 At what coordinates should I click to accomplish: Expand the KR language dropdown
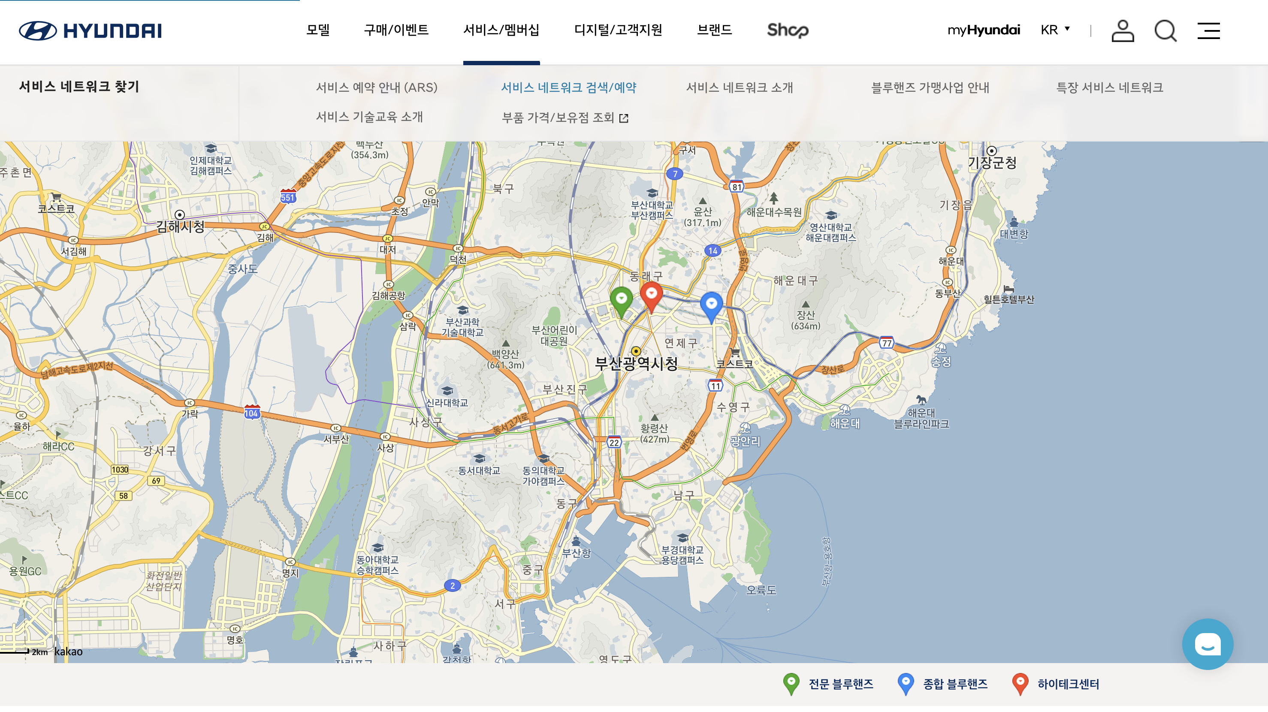point(1055,30)
